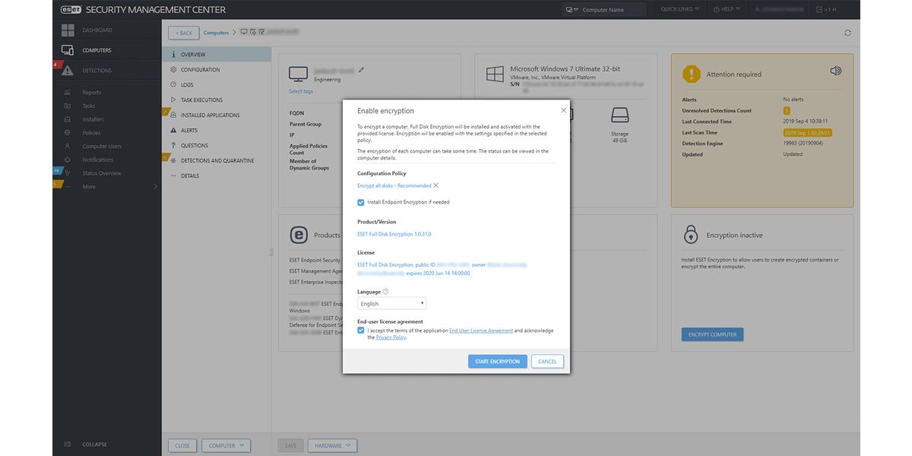This screenshot has width=912, height=456.
Task: Switch to the Task Executions tab
Action: [217, 100]
